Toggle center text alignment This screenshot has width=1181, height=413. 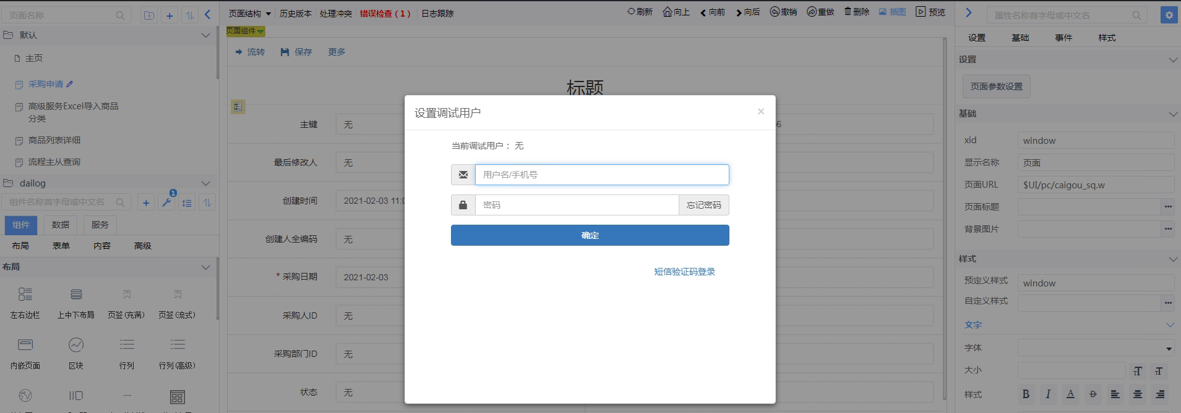[1137, 394]
